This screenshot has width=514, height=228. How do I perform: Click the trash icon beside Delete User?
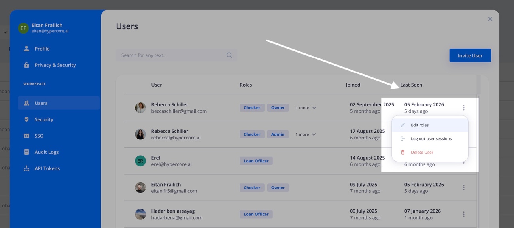pos(403,152)
